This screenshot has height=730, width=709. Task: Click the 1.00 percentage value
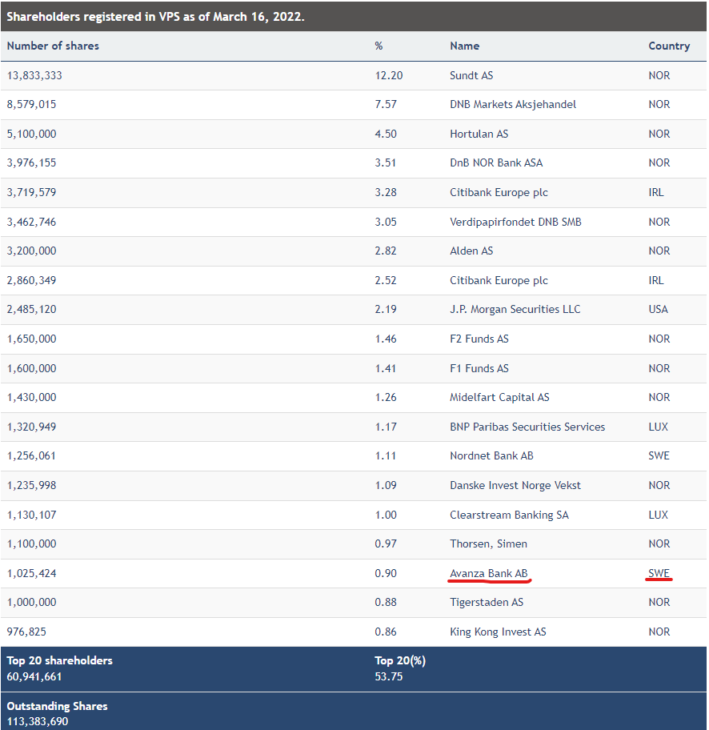[x=386, y=515]
